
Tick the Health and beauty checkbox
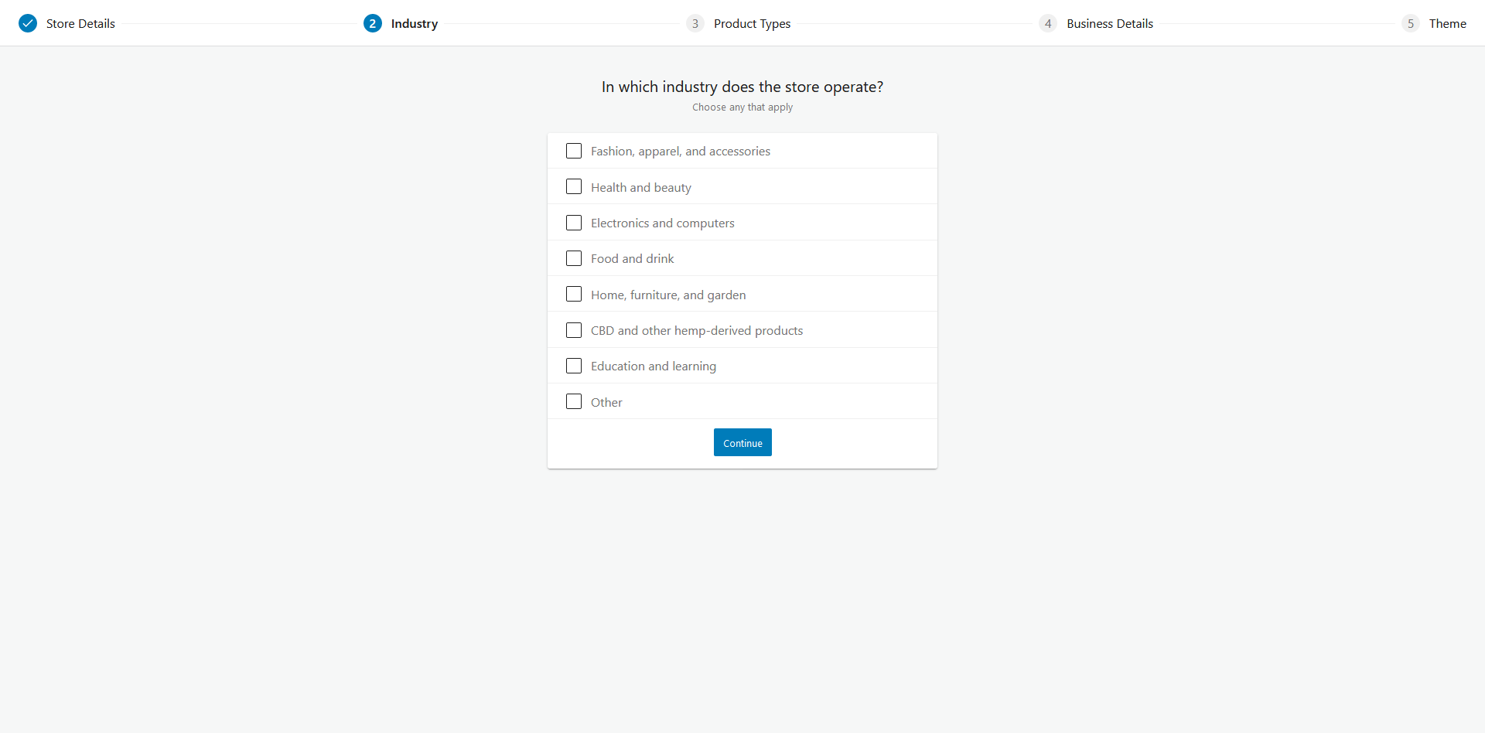pos(574,186)
